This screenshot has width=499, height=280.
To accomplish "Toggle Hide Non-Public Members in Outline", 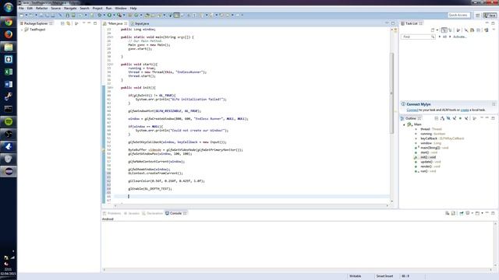I will click(460, 118).
